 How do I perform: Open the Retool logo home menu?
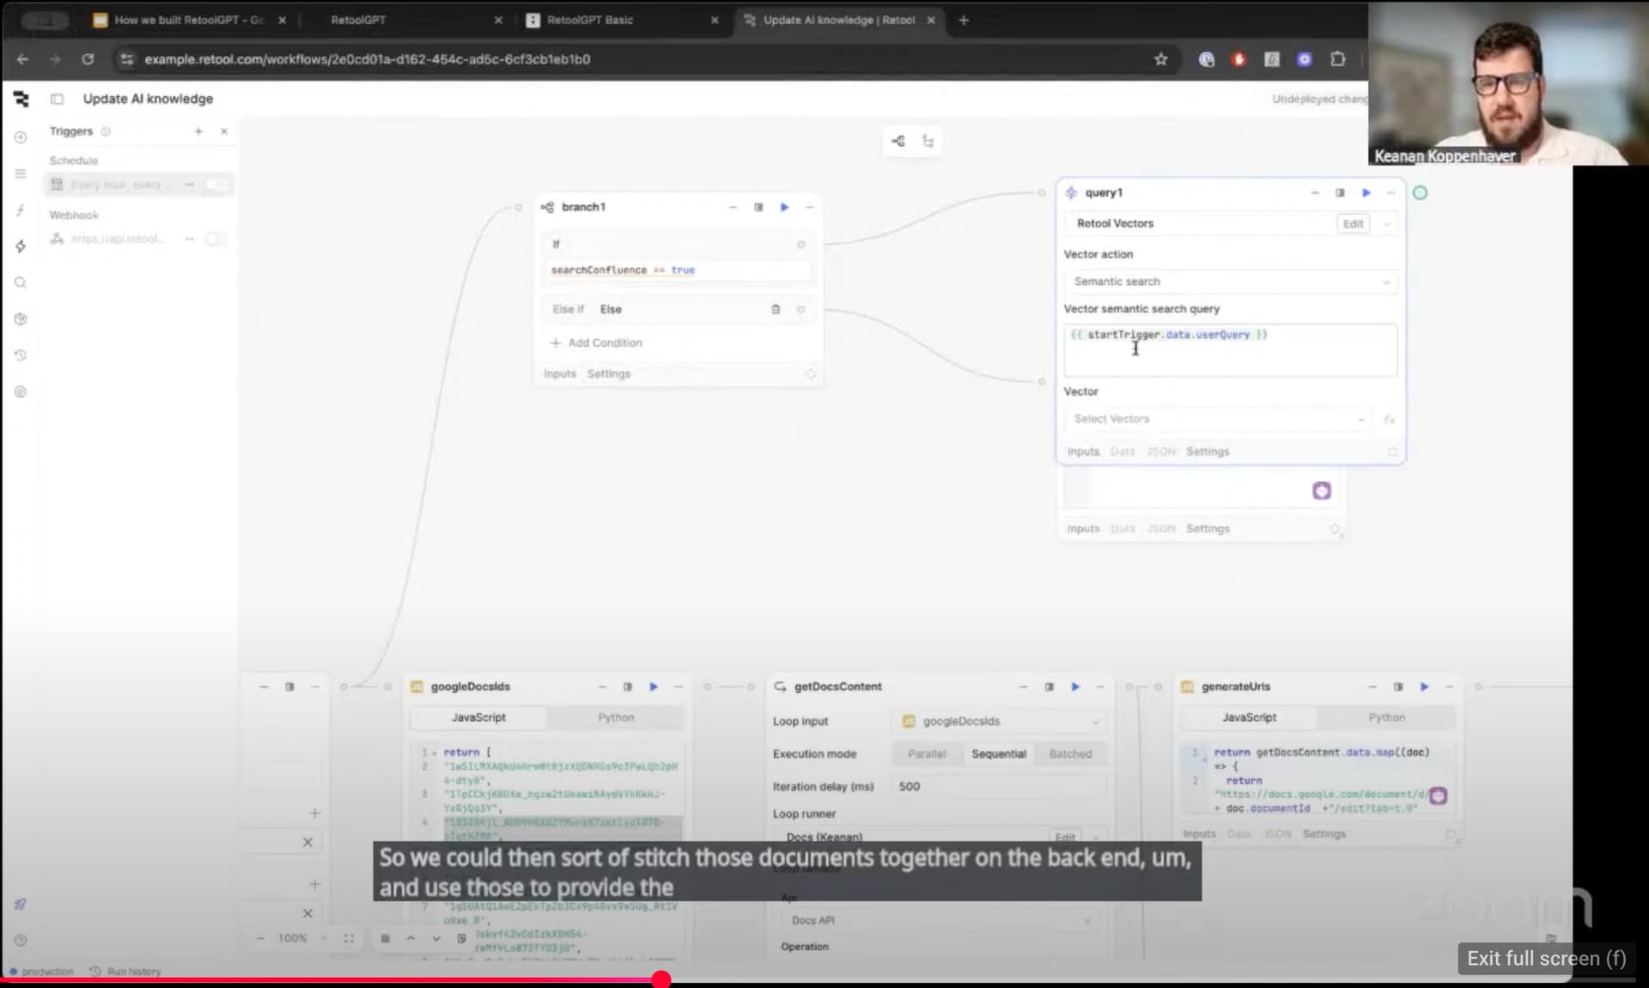tap(21, 99)
